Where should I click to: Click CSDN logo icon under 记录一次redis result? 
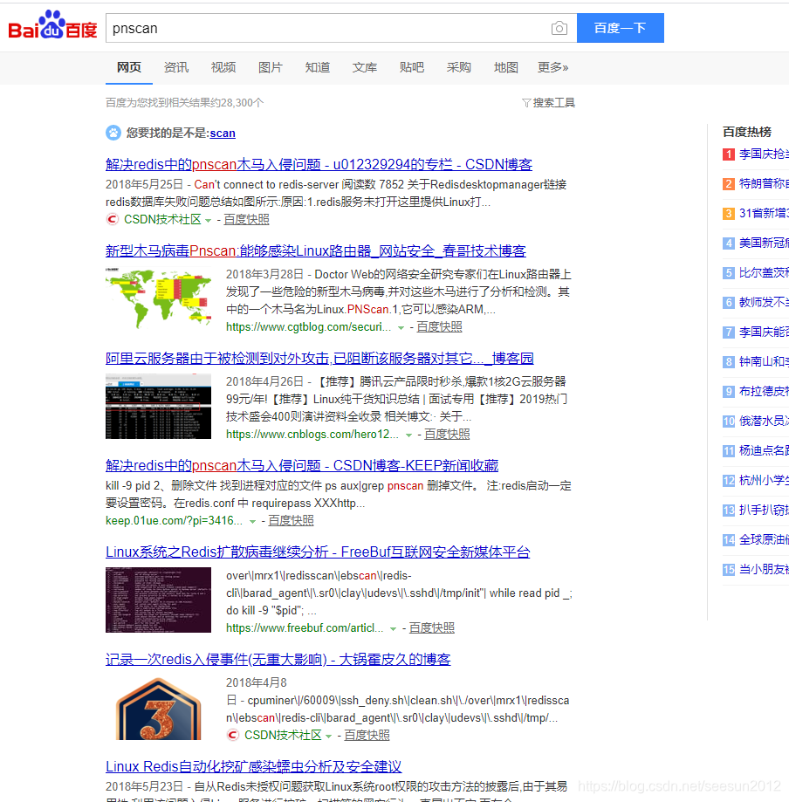232,735
